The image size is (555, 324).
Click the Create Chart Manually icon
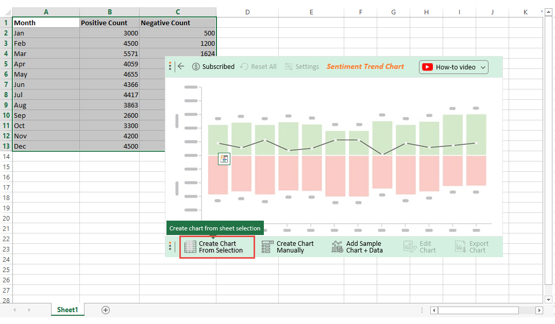pos(267,247)
